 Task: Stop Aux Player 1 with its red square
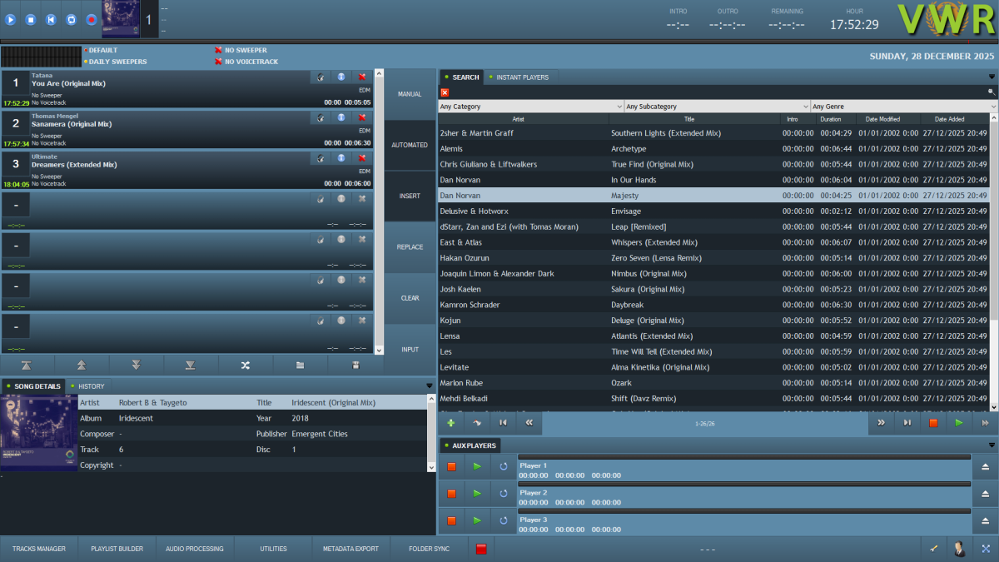click(451, 466)
